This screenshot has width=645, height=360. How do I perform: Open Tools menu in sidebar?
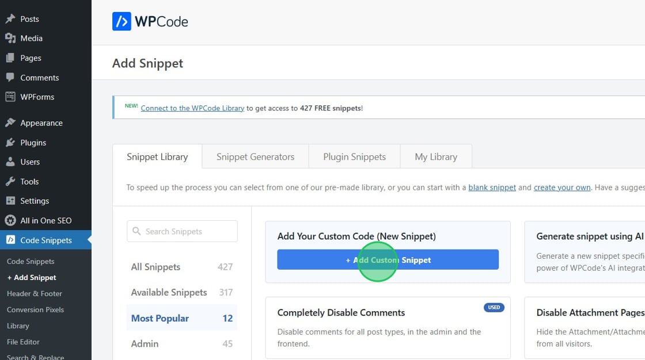pyautogui.click(x=29, y=182)
